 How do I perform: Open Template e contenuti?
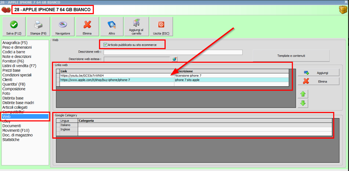click(291, 56)
